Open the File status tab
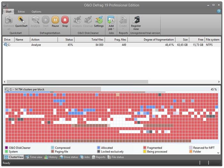224x168 pixels. coord(116,157)
